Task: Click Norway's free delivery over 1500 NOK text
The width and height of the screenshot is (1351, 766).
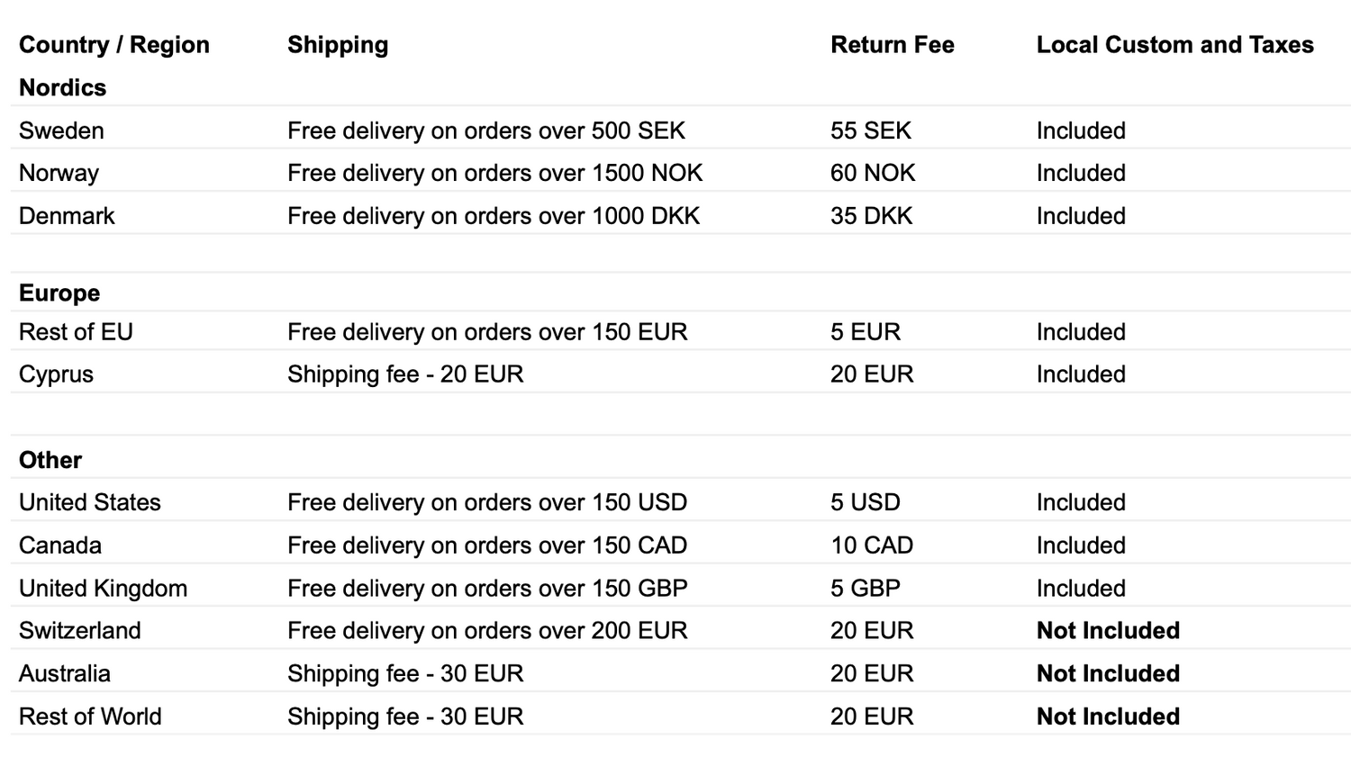Action: pos(494,173)
